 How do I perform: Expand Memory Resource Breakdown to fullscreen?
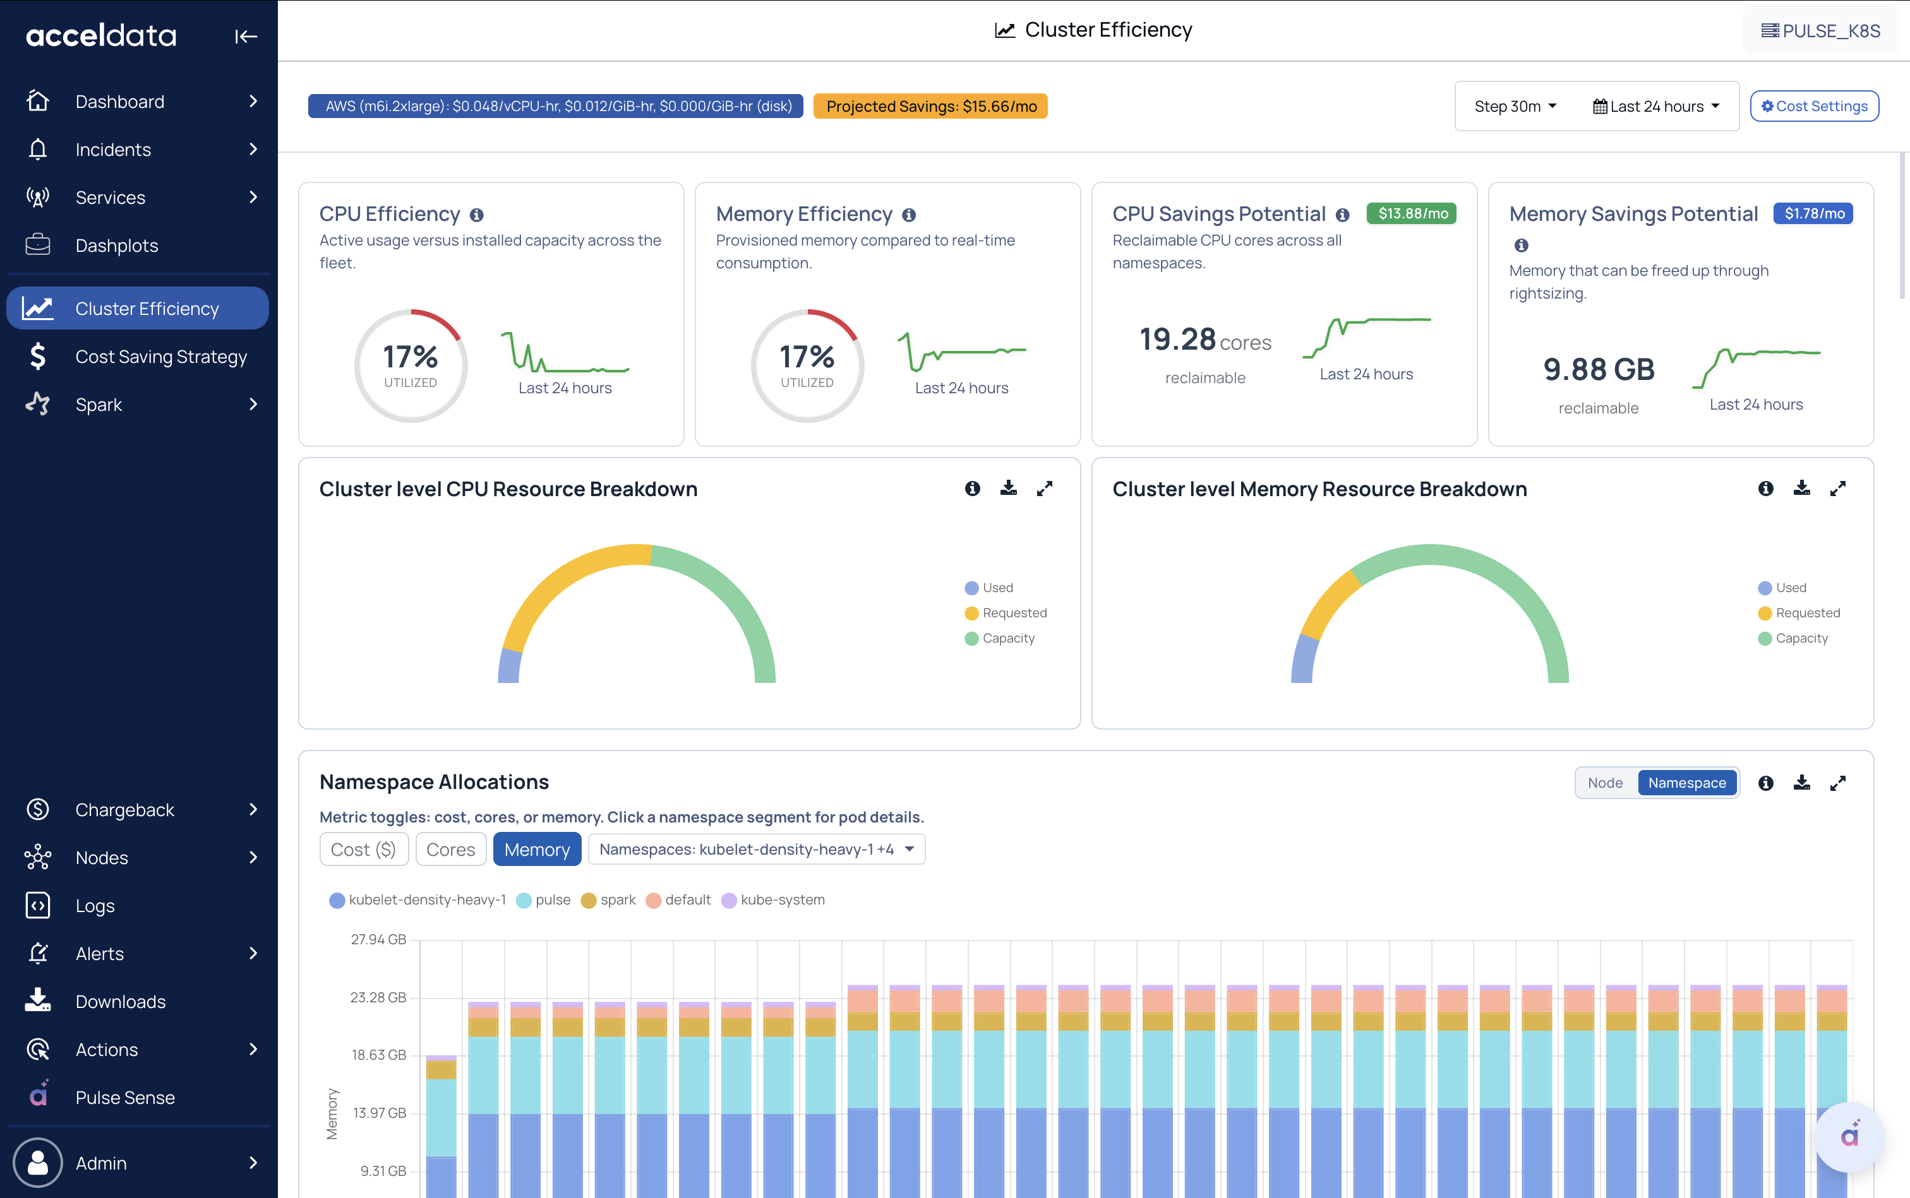(1838, 488)
